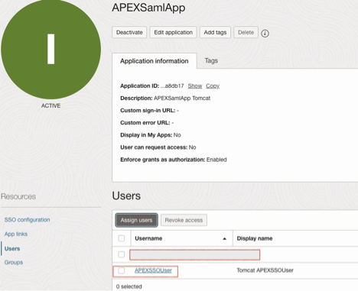
Task: Click the Edit application button
Action: pos(173,32)
